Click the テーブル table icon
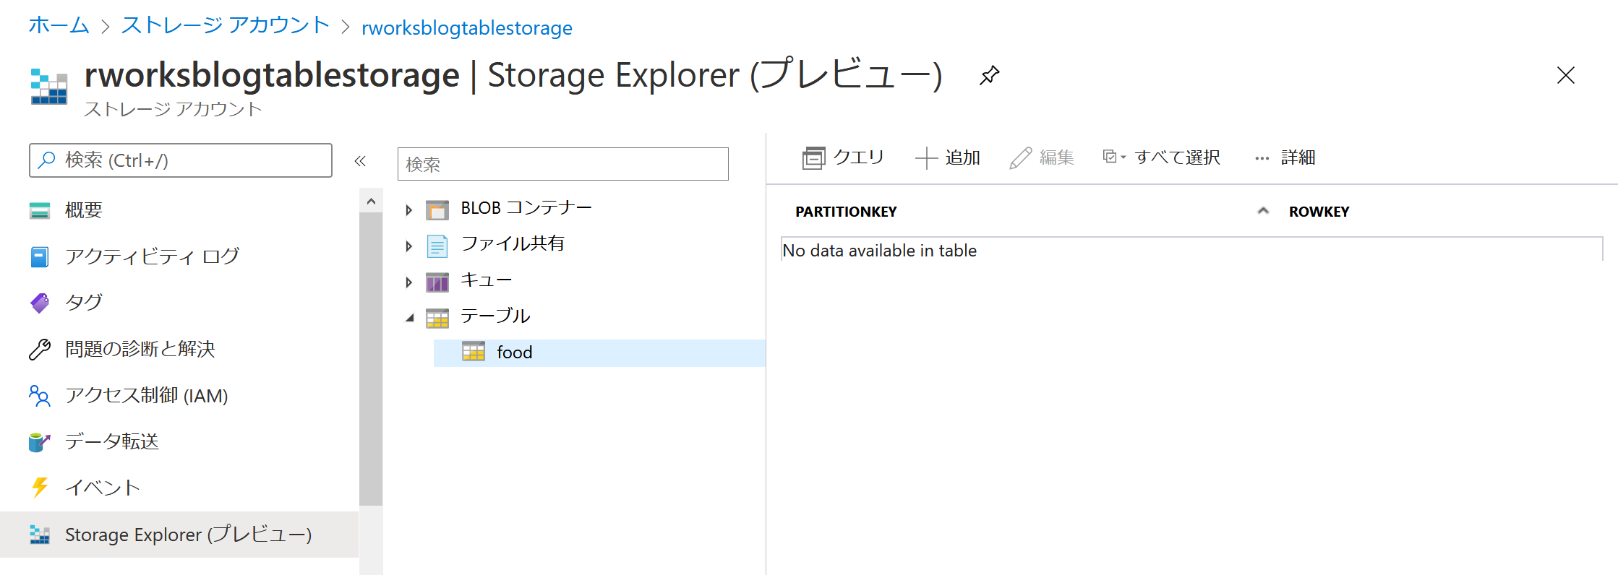The width and height of the screenshot is (1618, 575). [437, 318]
